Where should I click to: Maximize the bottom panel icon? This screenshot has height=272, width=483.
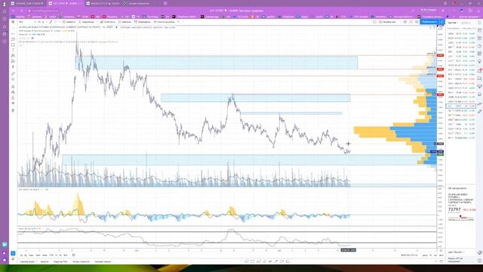tap(441, 261)
